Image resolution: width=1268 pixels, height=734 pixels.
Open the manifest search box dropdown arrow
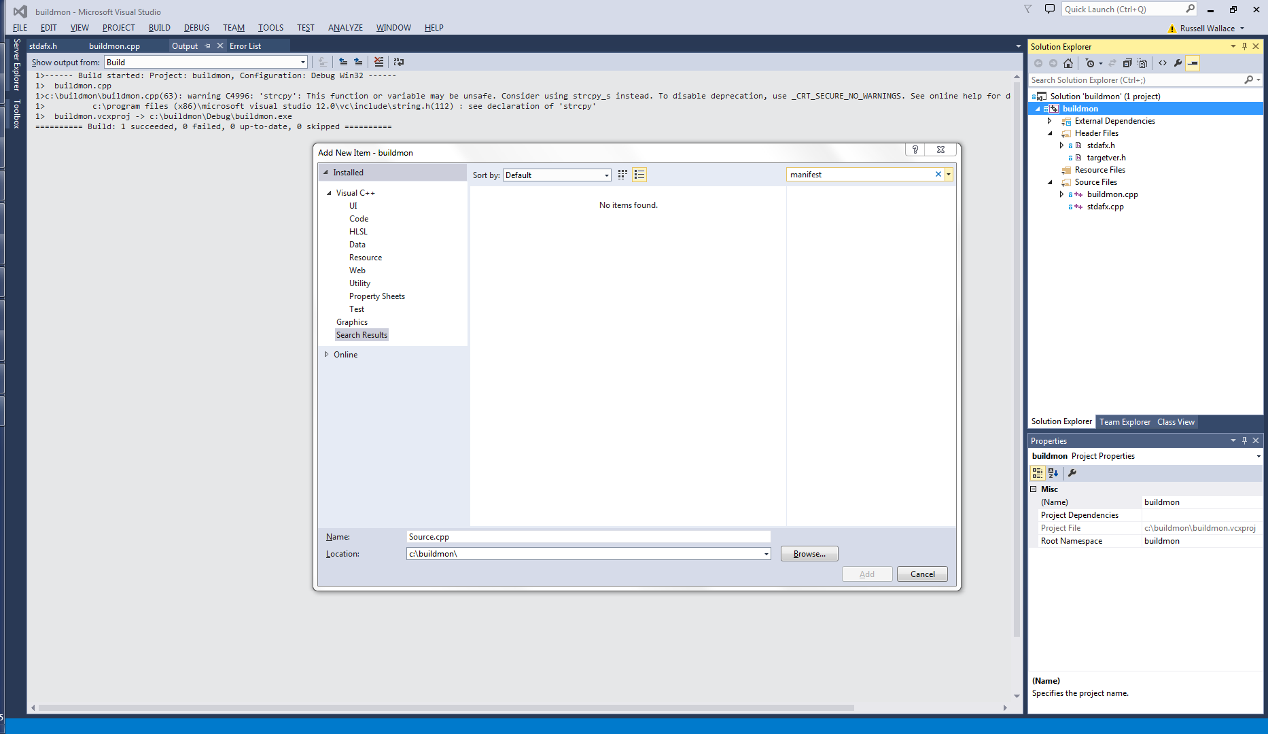(949, 175)
